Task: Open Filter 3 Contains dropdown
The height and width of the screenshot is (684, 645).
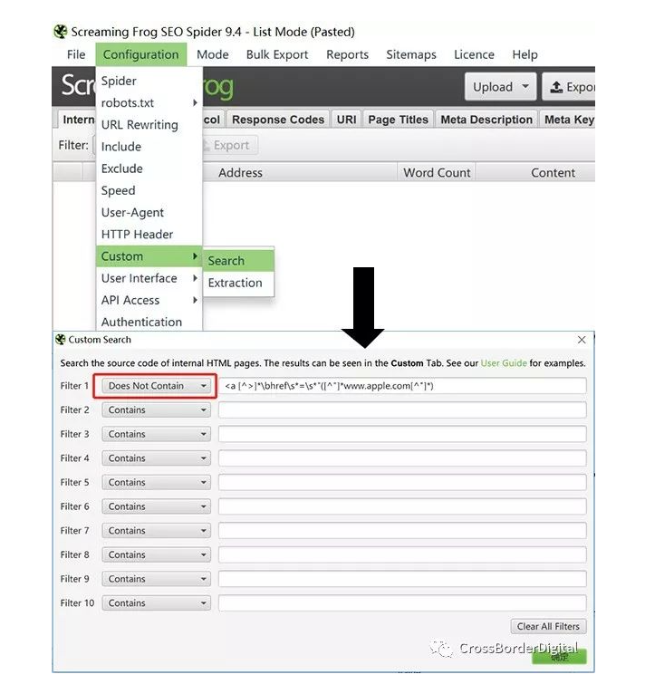Action: 156,434
